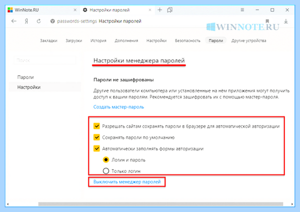Click the scrollbar left arrow
The width and height of the screenshot is (300, 212).
click(7, 204)
